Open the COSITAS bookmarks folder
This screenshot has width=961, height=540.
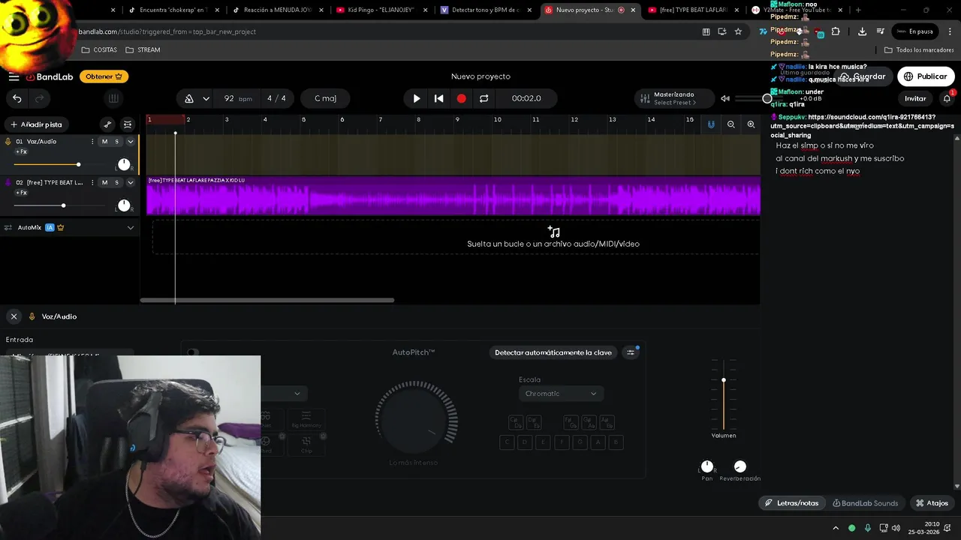click(99, 49)
